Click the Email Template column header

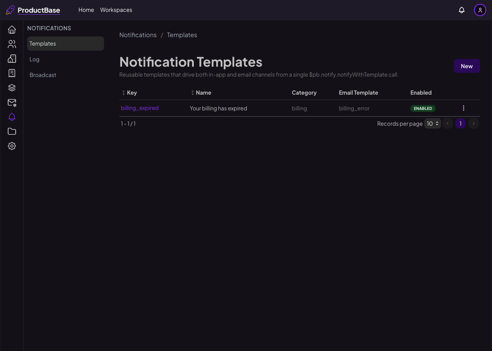358,93
